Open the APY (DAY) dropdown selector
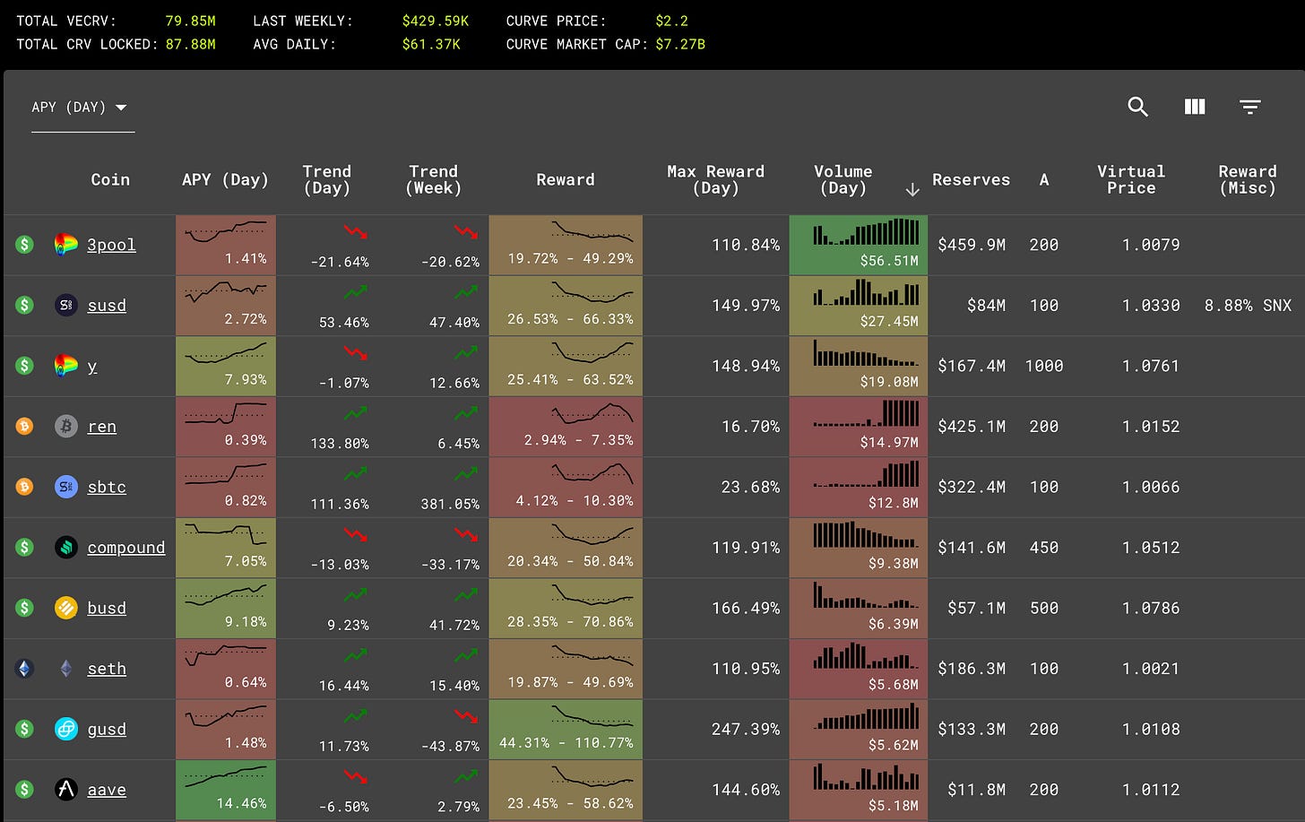Screen dimensions: 1305x822 click(x=82, y=108)
